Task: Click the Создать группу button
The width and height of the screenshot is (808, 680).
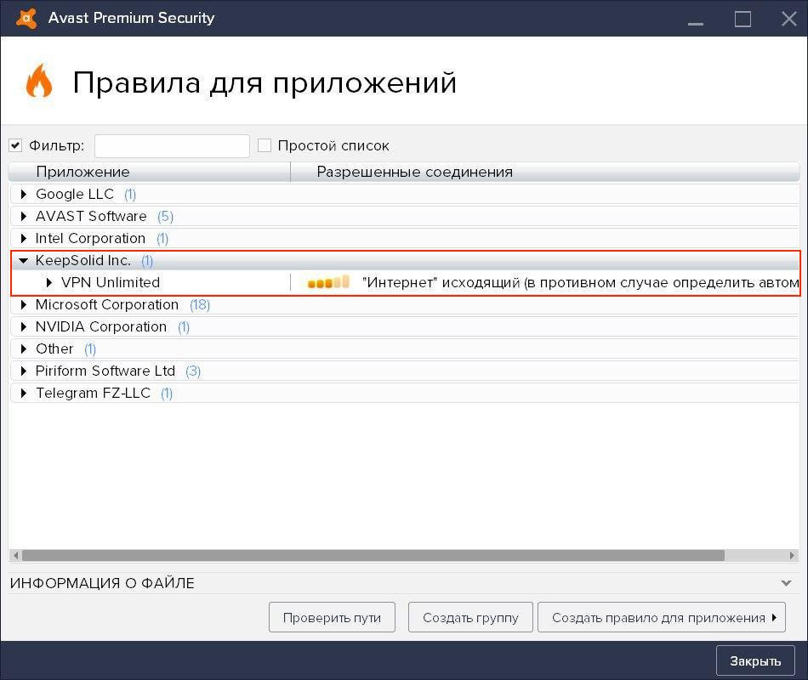Action: click(470, 618)
